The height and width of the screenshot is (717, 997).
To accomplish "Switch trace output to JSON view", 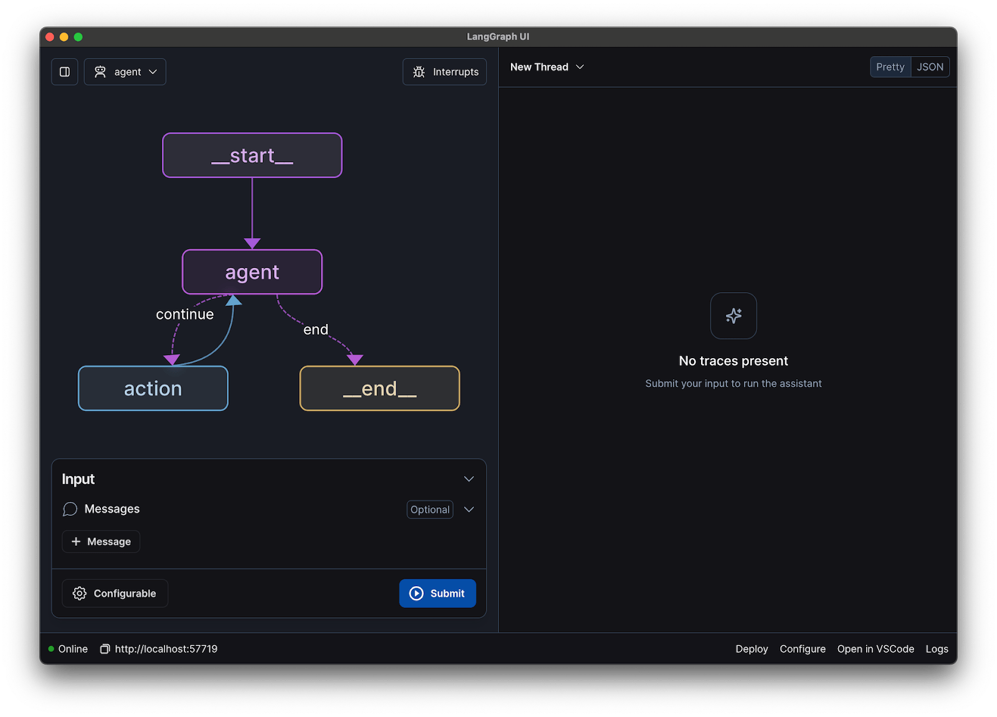I will tap(930, 67).
